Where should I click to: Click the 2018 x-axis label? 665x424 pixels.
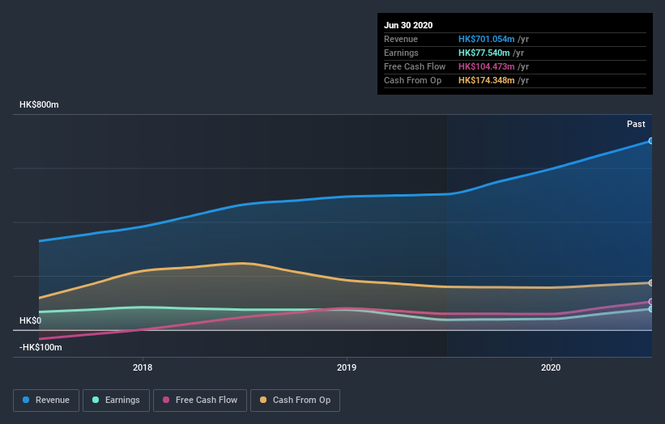tap(143, 367)
